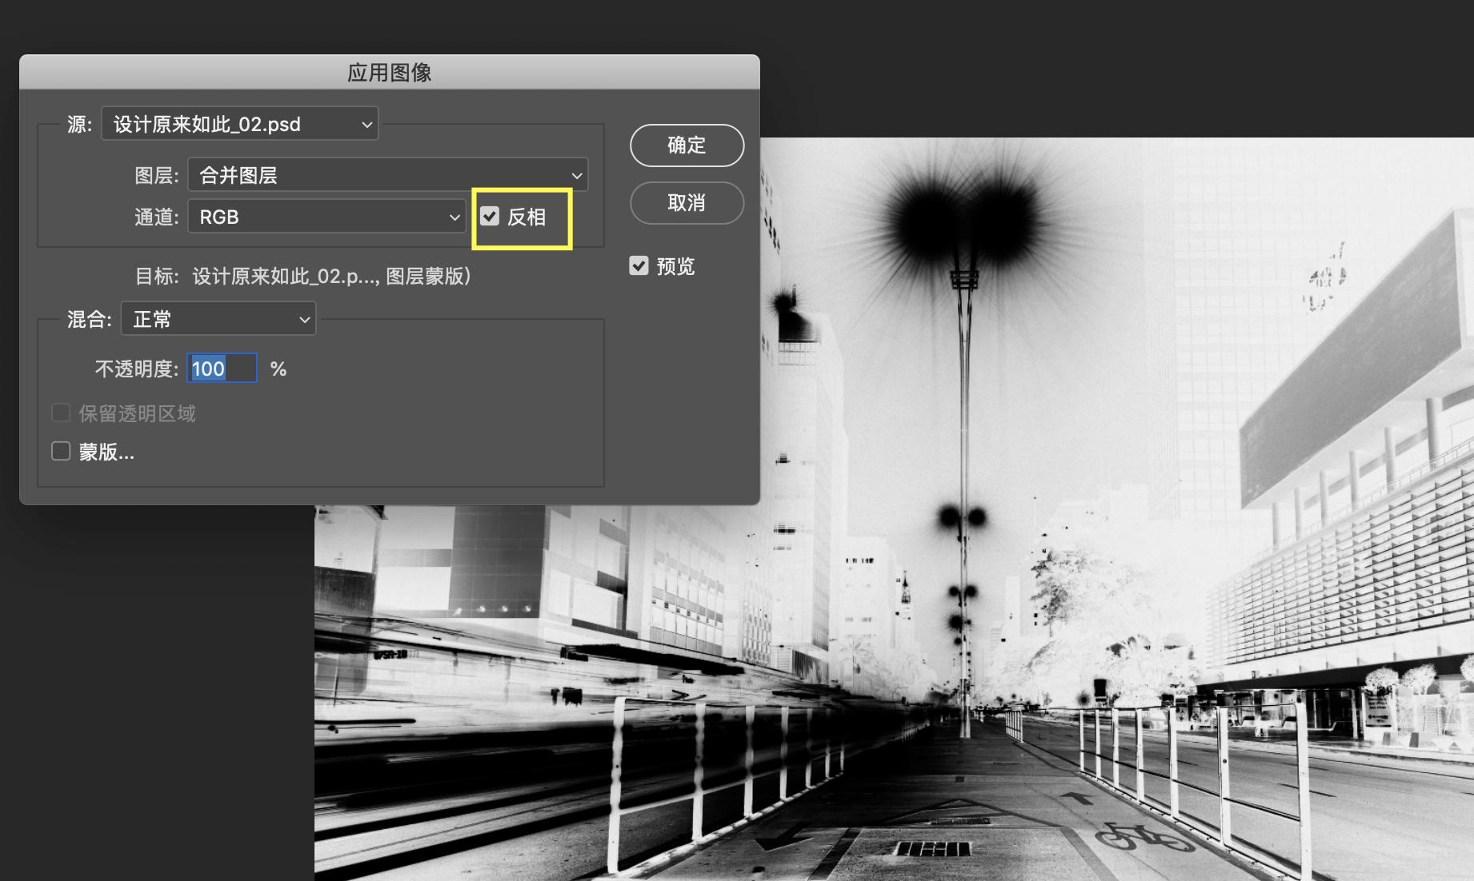
Task: Open the 混合 blending mode dropdown
Action: point(218,318)
